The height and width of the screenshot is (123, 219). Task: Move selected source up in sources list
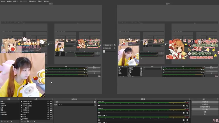pyautogui.click(x=31, y=121)
